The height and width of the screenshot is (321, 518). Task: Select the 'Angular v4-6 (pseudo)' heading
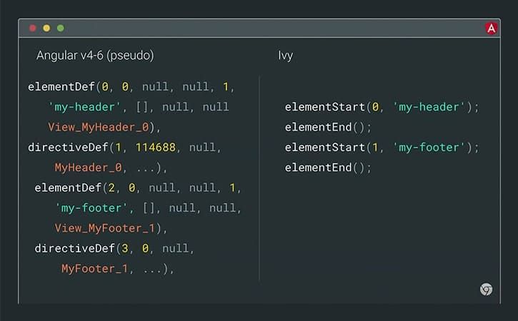(95, 56)
